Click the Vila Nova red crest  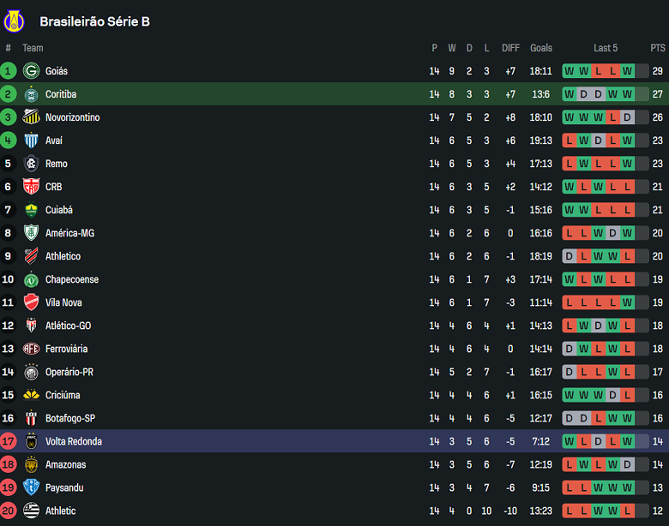(32, 302)
